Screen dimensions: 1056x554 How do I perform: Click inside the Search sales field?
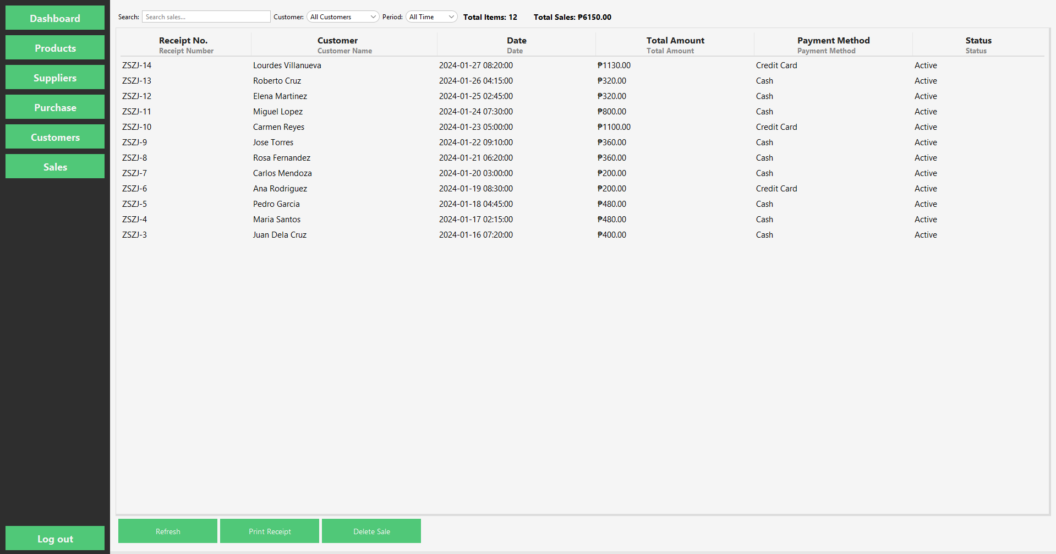click(206, 17)
